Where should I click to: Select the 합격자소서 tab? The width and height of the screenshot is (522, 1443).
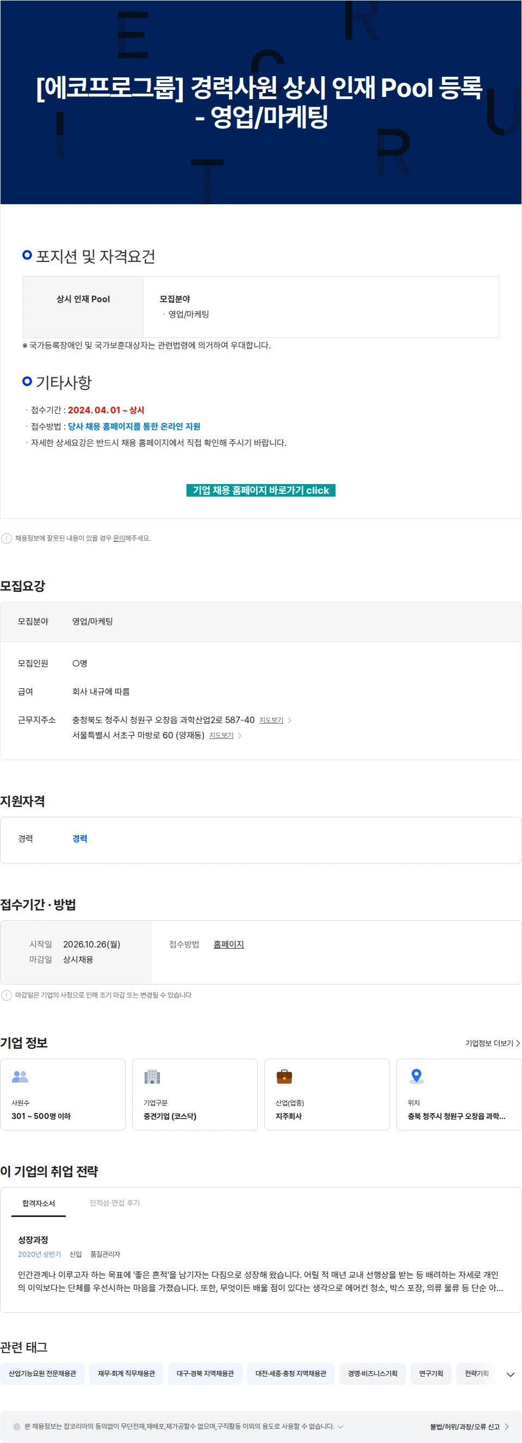[39, 1203]
